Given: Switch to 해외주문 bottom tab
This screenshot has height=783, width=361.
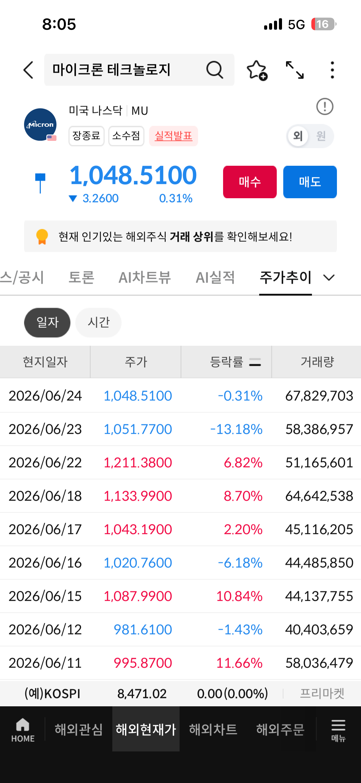Looking at the screenshot, I should tap(280, 729).
